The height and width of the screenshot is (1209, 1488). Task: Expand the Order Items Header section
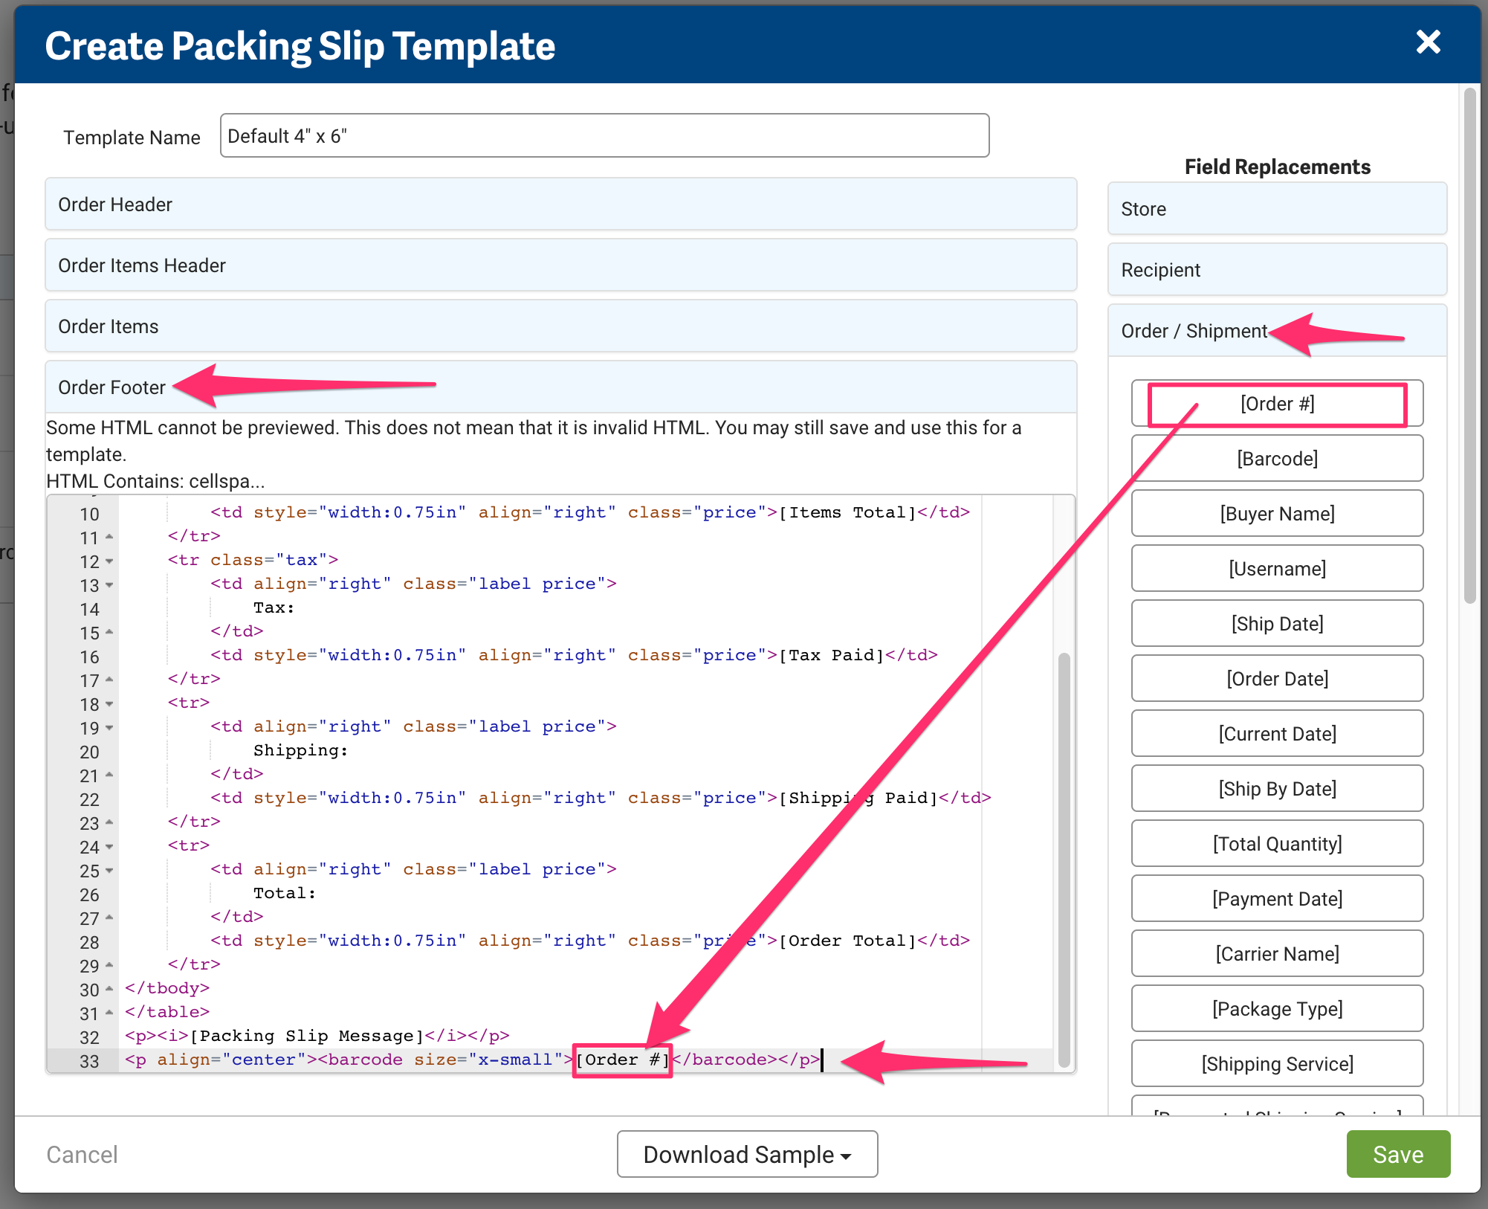[x=560, y=265]
